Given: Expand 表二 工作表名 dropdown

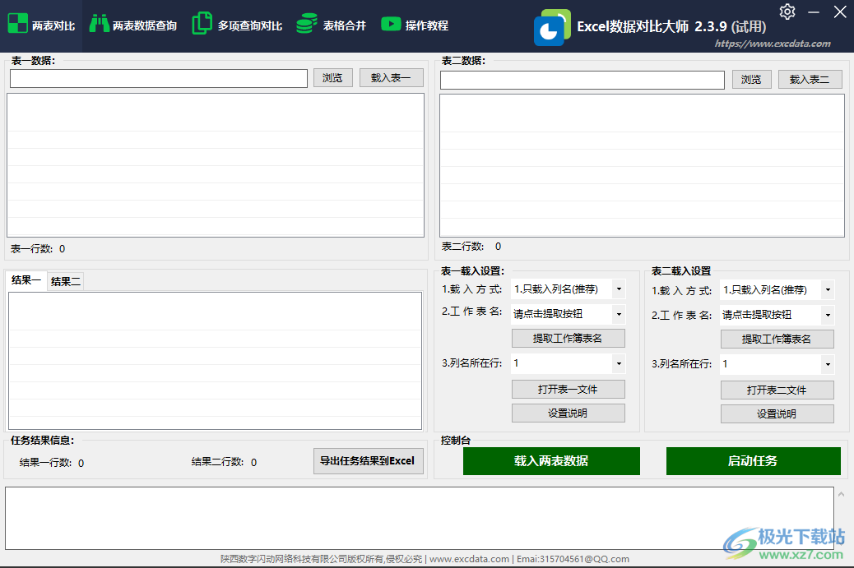Looking at the screenshot, I should pyautogui.click(x=828, y=315).
